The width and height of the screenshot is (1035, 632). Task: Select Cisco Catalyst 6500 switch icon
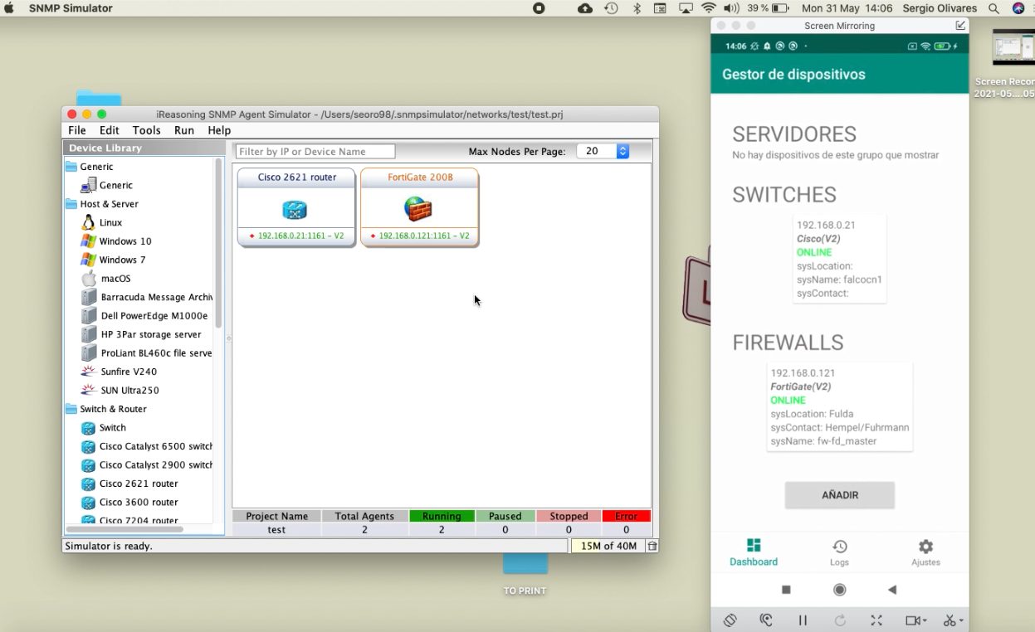pyautogui.click(x=88, y=446)
